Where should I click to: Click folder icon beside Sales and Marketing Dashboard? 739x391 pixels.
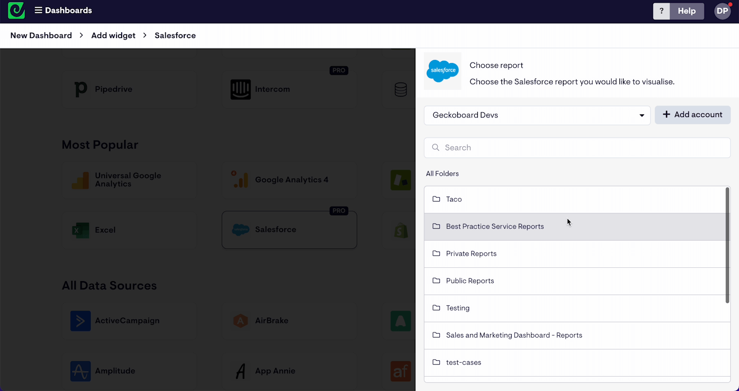tap(436, 335)
